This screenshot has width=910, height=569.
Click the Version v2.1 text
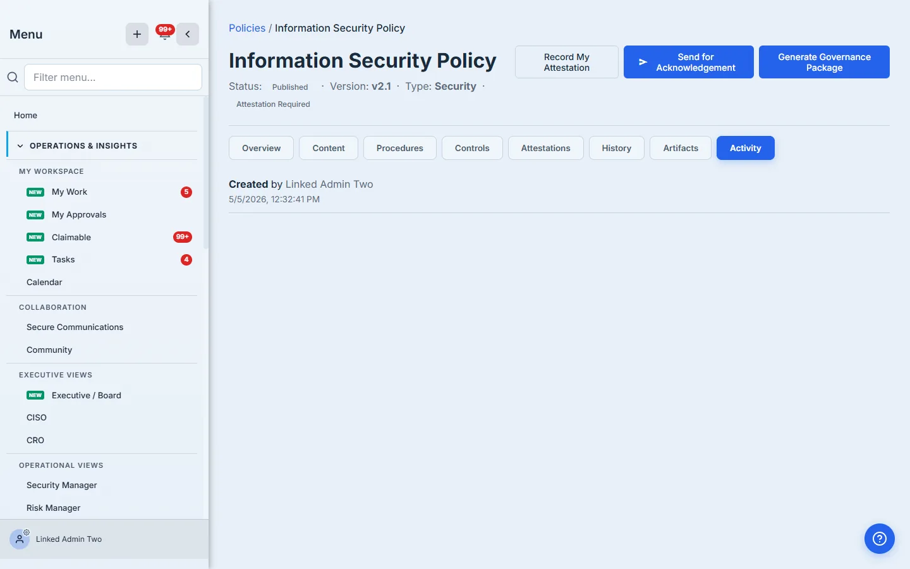point(360,87)
